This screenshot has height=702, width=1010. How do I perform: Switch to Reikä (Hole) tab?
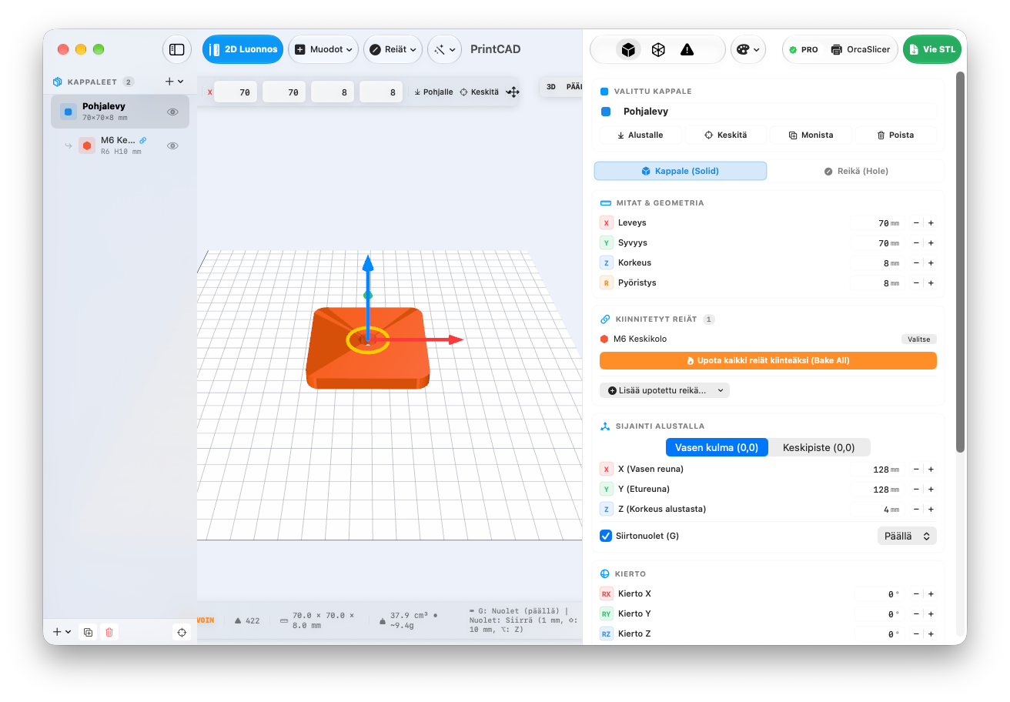pos(856,171)
